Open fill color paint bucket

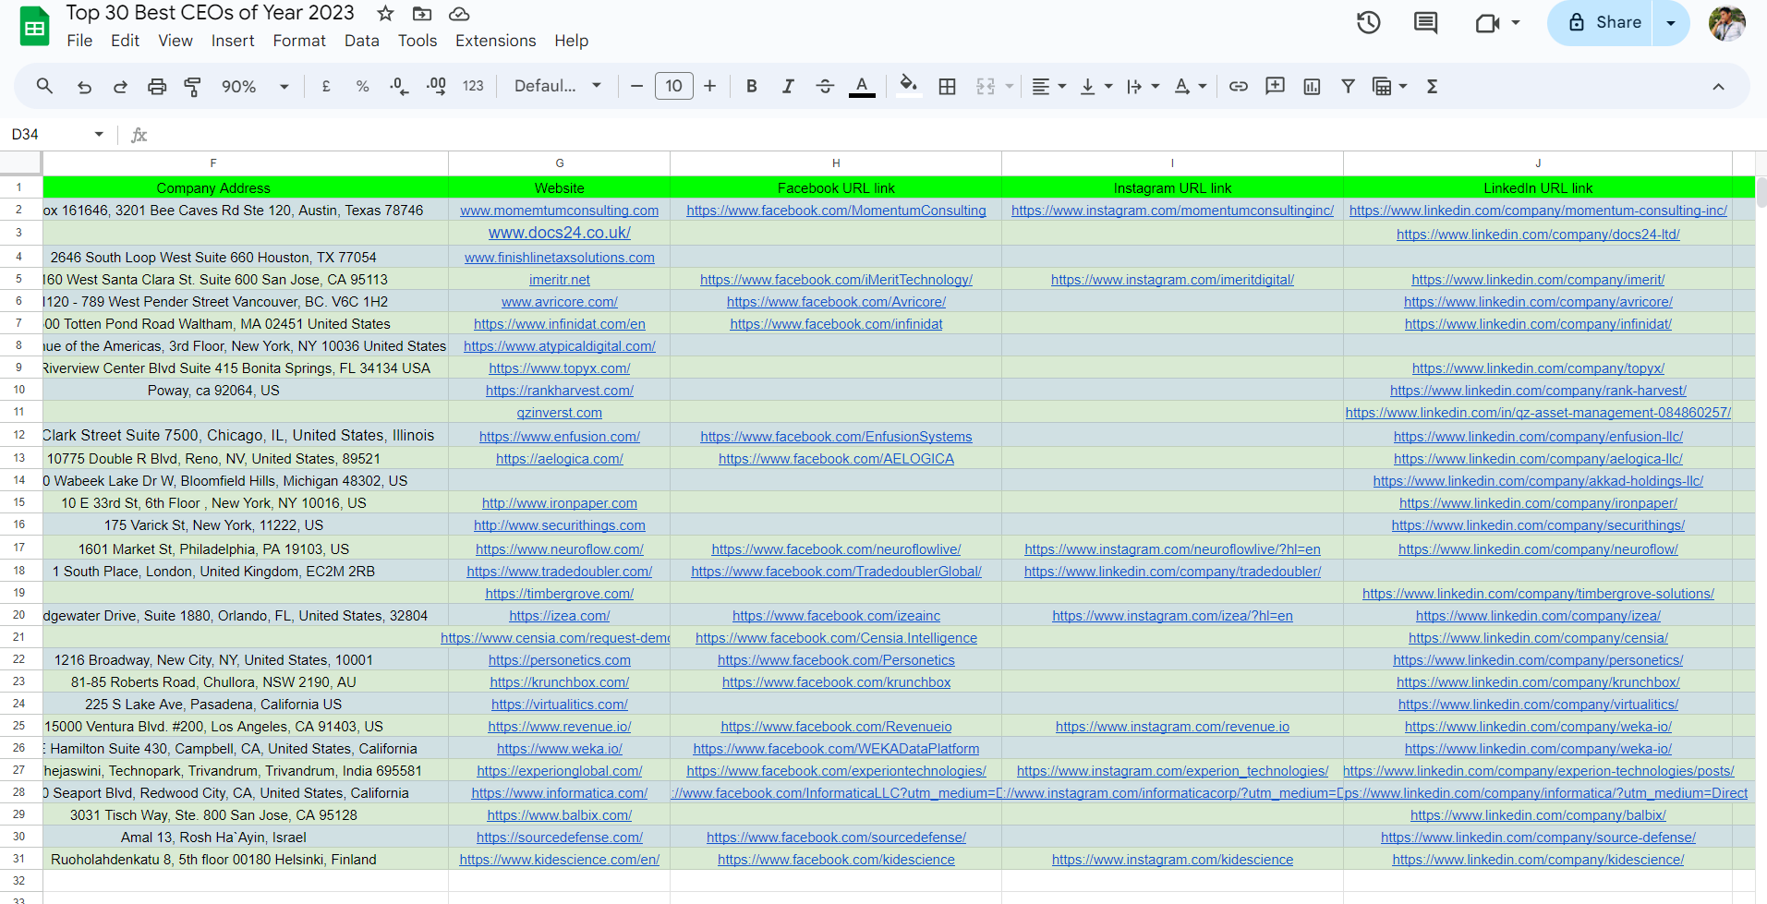click(909, 86)
